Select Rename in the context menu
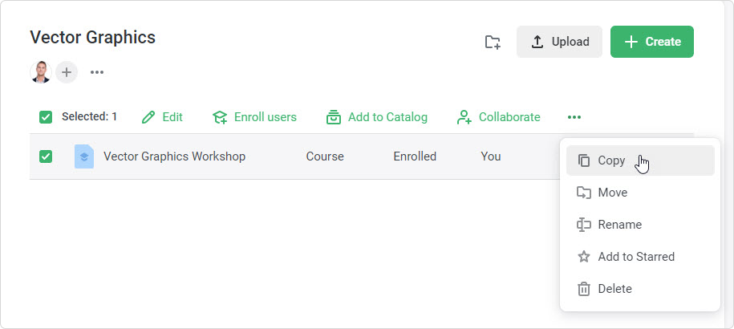Image resolution: width=734 pixels, height=329 pixels. pyautogui.click(x=619, y=225)
